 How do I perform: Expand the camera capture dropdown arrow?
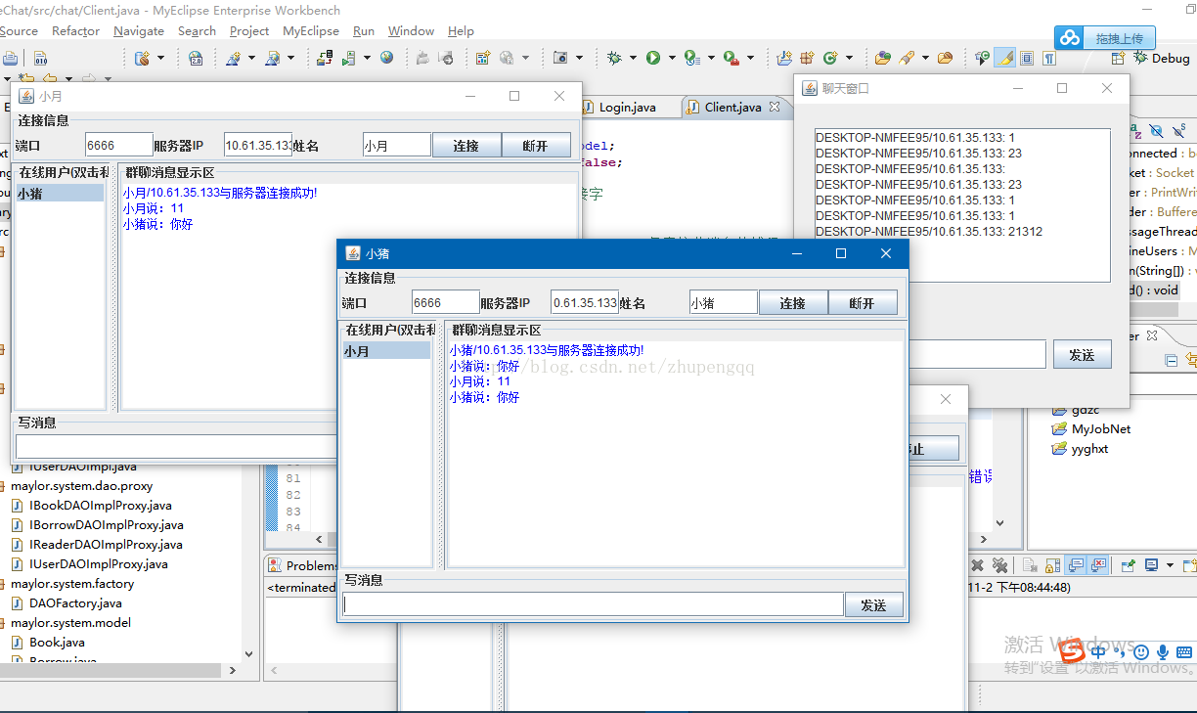pyautogui.click(x=578, y=58)
